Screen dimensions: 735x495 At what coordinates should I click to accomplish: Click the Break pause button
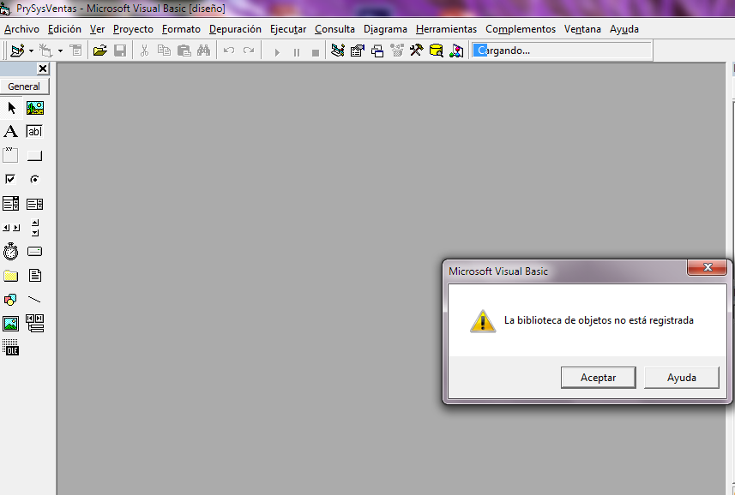pyautogui.click(x=296, y=52)
